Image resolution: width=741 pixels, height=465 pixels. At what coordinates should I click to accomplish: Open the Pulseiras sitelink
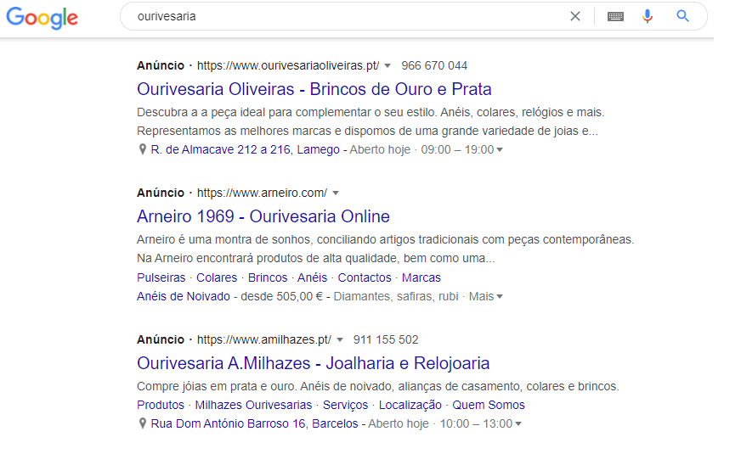161,277
